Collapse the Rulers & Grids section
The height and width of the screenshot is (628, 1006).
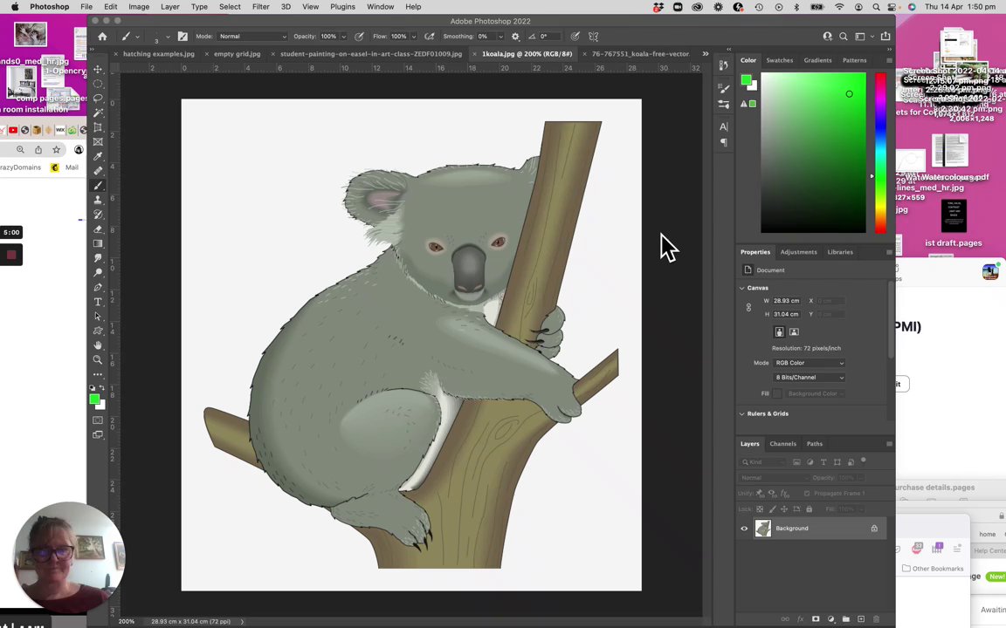742,413
